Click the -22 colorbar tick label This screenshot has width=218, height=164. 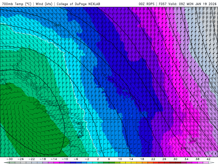(x=32, y=159)
